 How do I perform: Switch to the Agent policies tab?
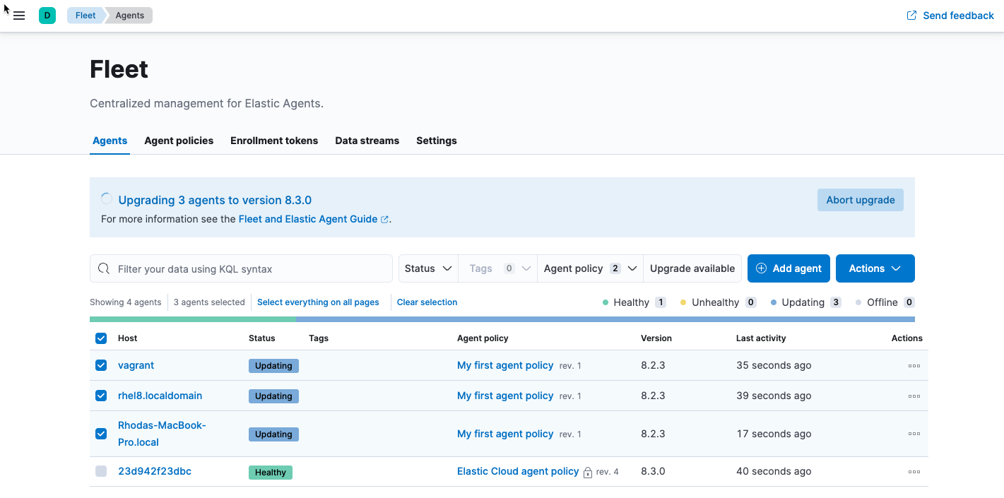179,141
